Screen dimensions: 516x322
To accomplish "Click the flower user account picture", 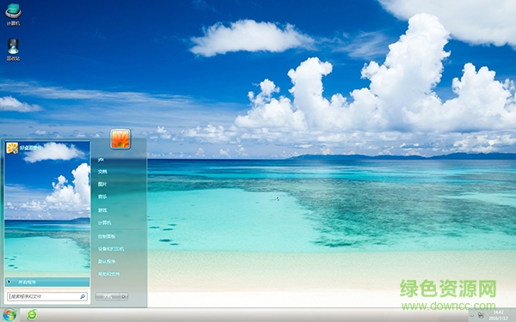I will point(120,138).
